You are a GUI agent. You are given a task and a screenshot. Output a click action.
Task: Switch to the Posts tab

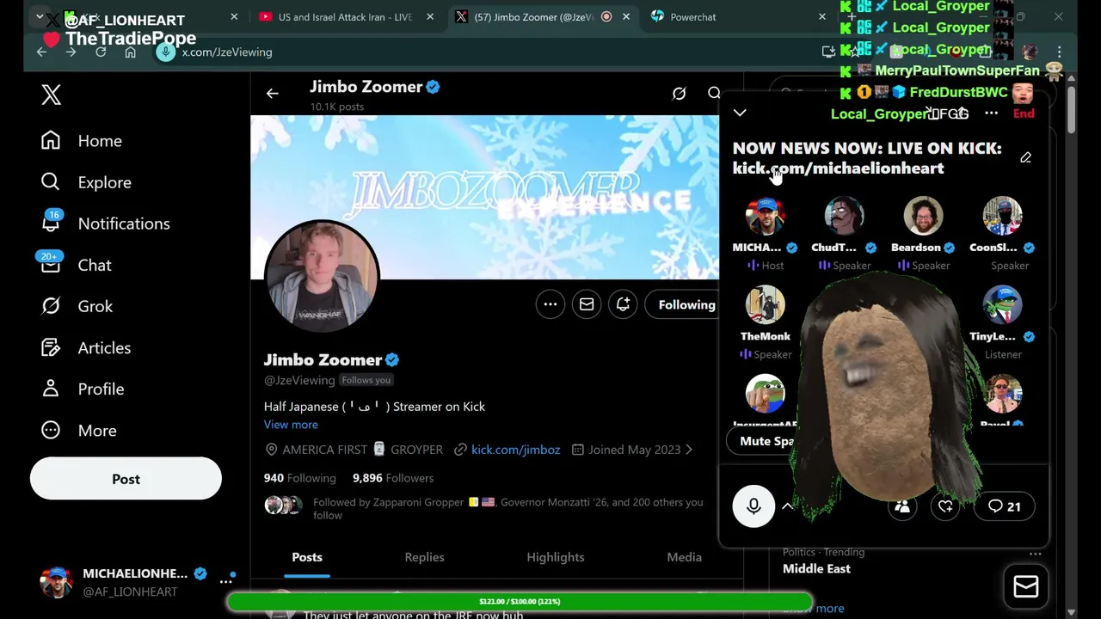[x=307, y=557]
